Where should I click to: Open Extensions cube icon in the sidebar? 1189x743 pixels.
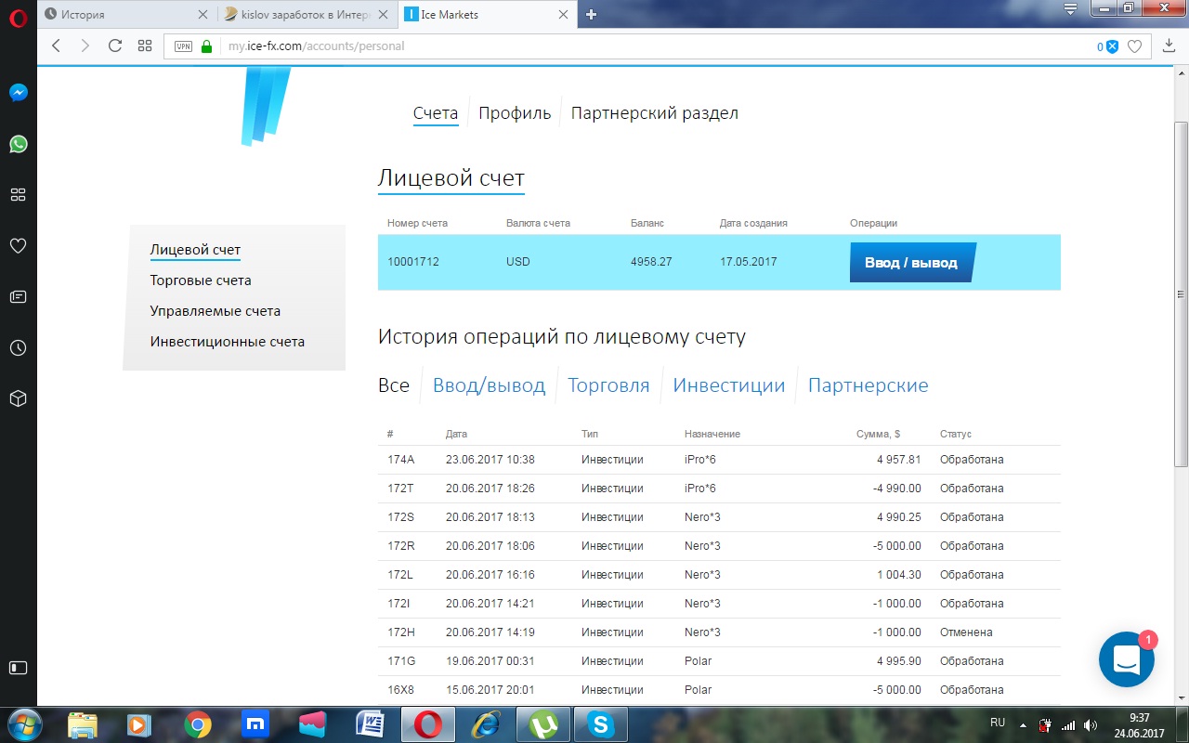[18, 398]
